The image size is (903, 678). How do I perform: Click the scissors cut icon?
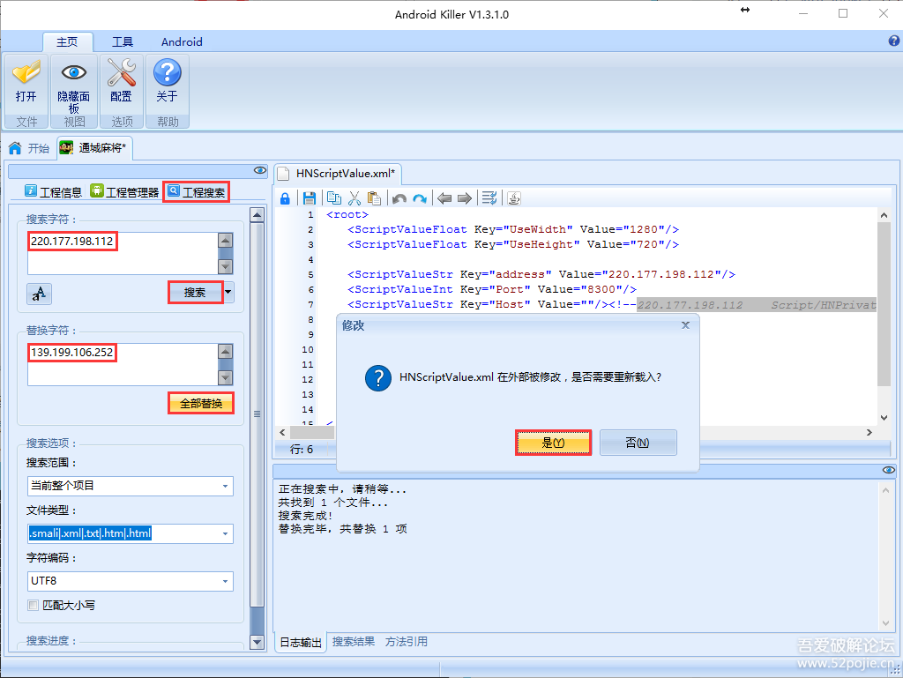tap(354, 199)
